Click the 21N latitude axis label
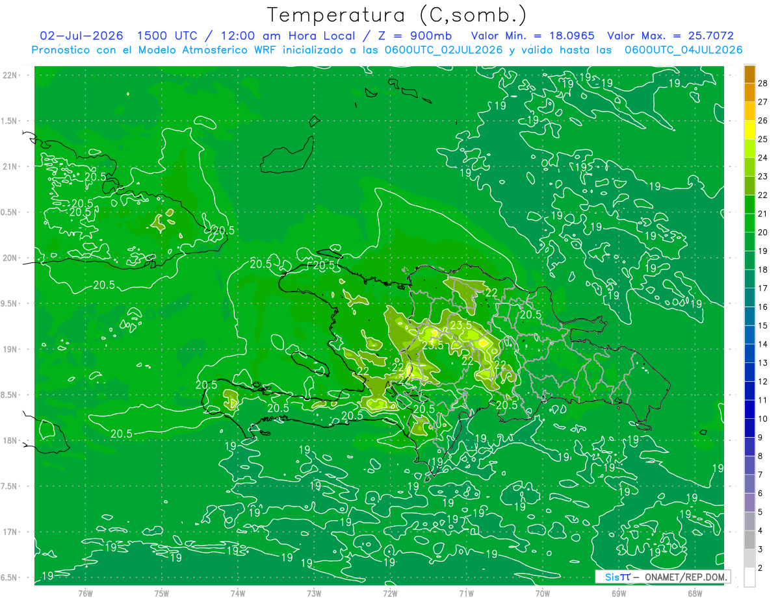The width and height of the screenshot is (780, 602). (x=10, y=166)
